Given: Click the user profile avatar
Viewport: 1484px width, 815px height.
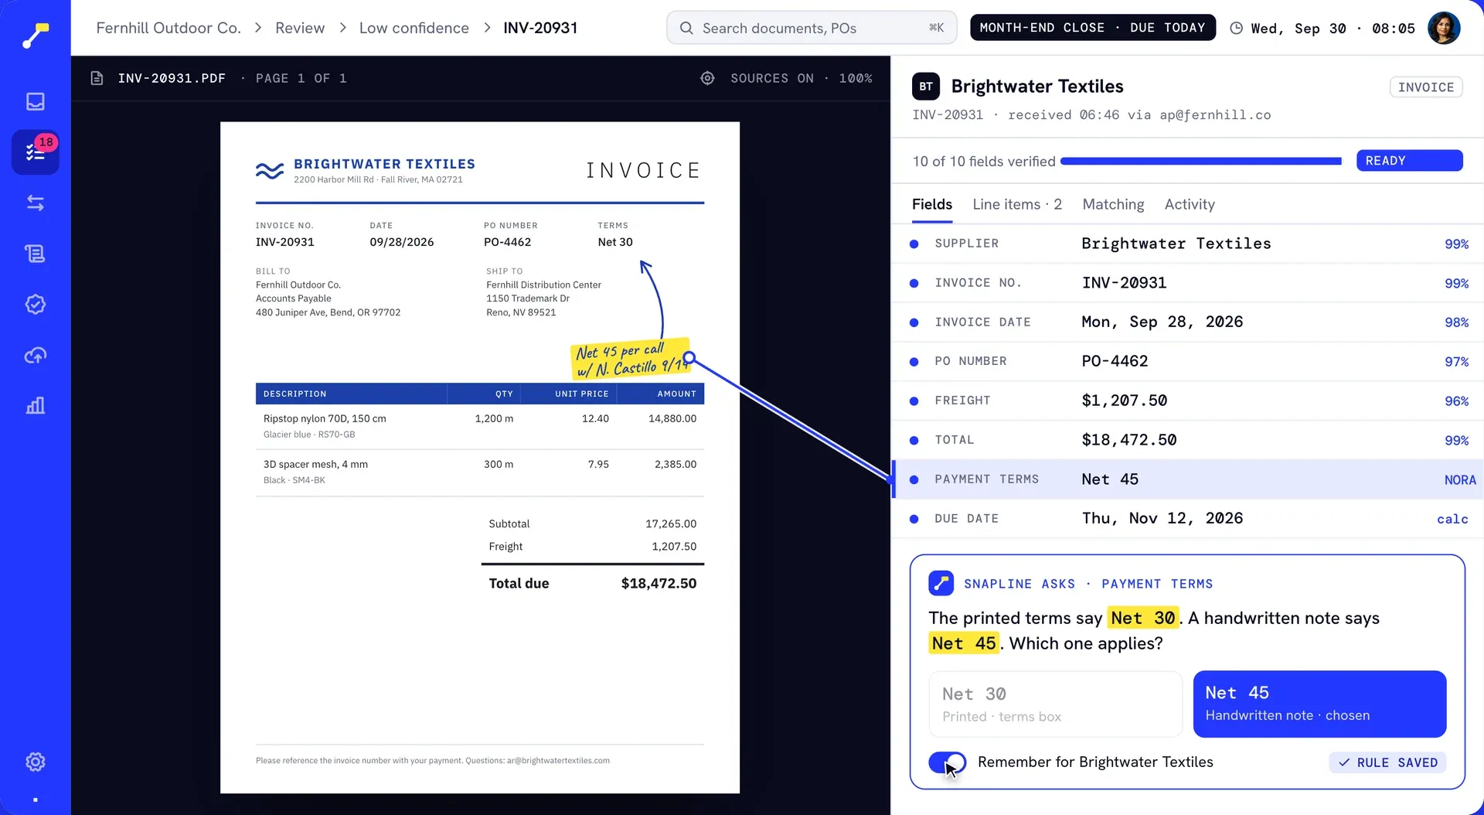Looking at the screenshot, I should [x=1443, y=28].
